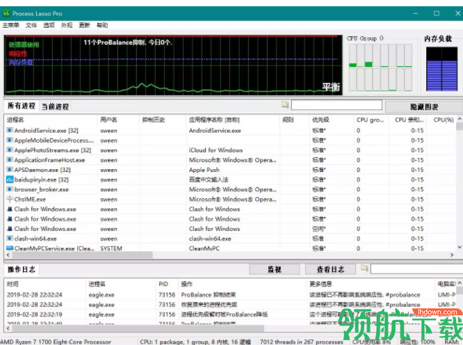463x345 pixels.
Task: Sort by the 抑制历史 column header
Action: click(x=163, y=120)
